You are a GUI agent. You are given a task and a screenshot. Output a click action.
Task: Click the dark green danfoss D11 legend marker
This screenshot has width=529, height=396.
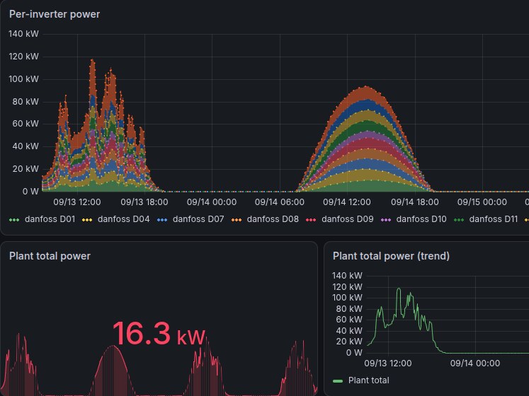point(459,220)
